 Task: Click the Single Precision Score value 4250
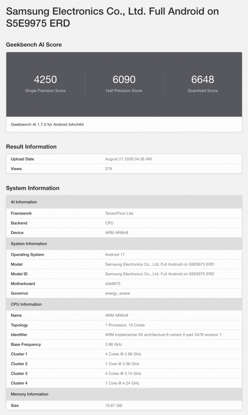tap(45, 80)
